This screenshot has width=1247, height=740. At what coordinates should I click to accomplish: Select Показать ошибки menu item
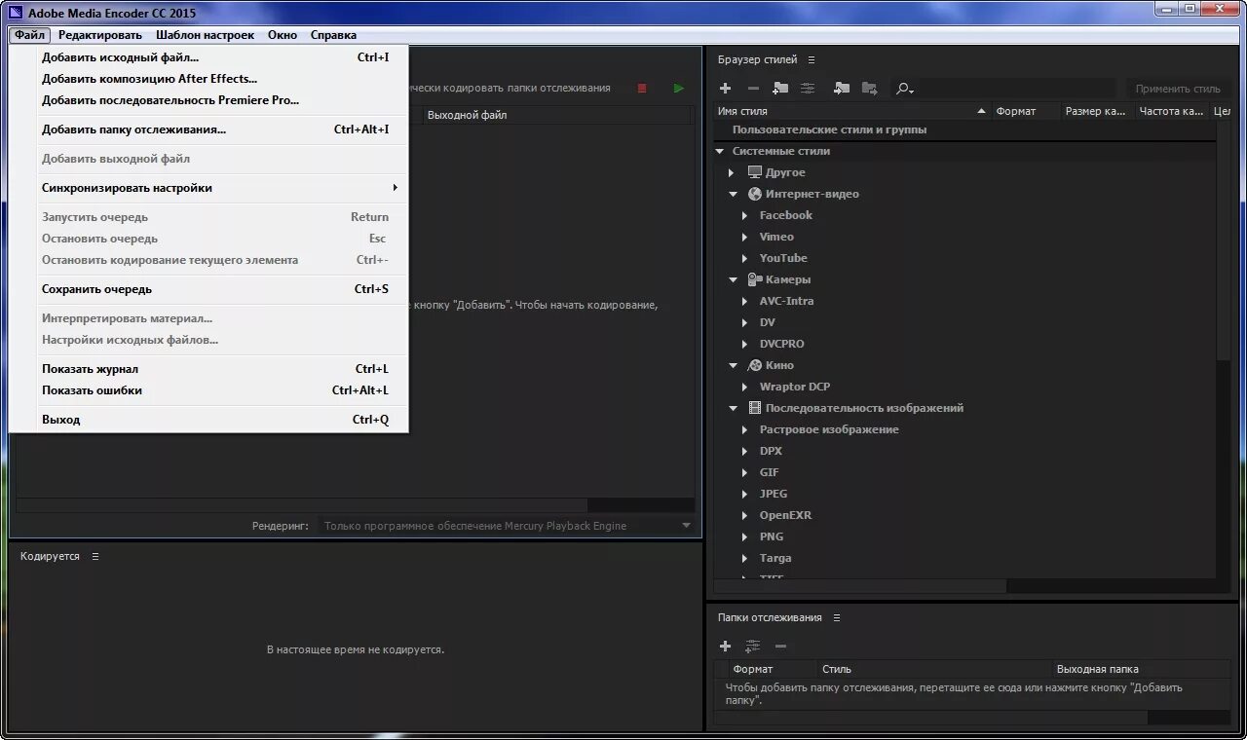(x=208, y=390)
